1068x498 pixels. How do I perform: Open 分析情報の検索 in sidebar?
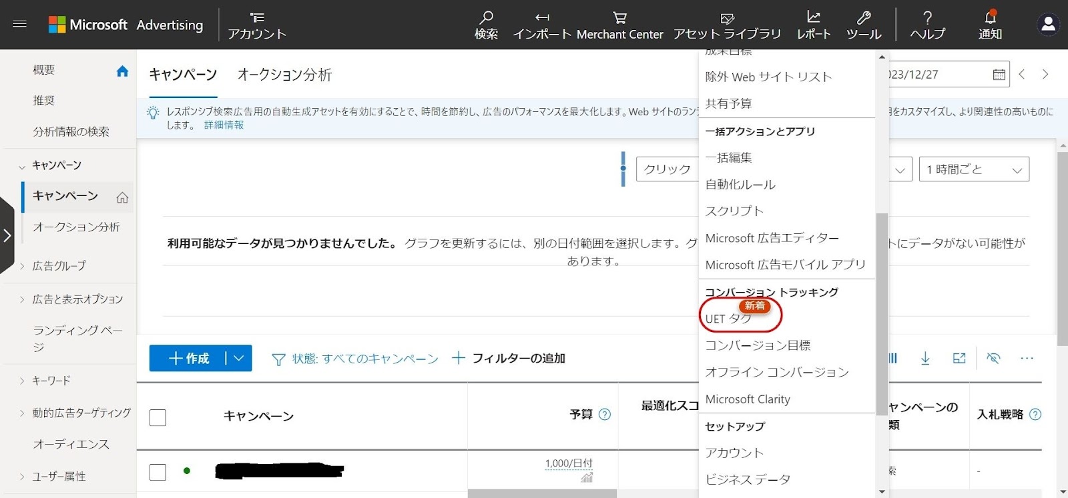pyautogui.click(x=71, y=132)
